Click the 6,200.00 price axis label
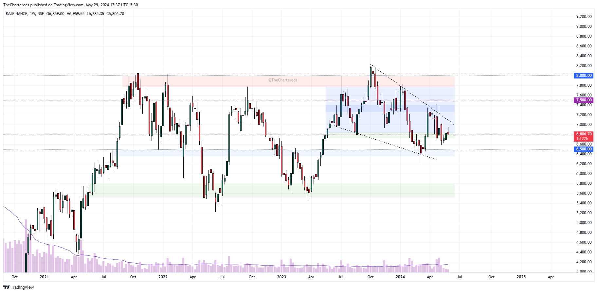Image resolution: width=598 pixels, height=293 pixels. tap(584, 164)
